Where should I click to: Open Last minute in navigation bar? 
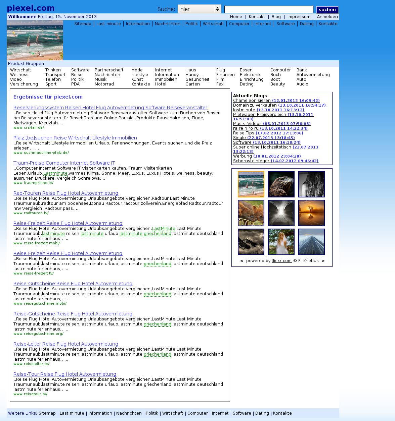[108, 24]
